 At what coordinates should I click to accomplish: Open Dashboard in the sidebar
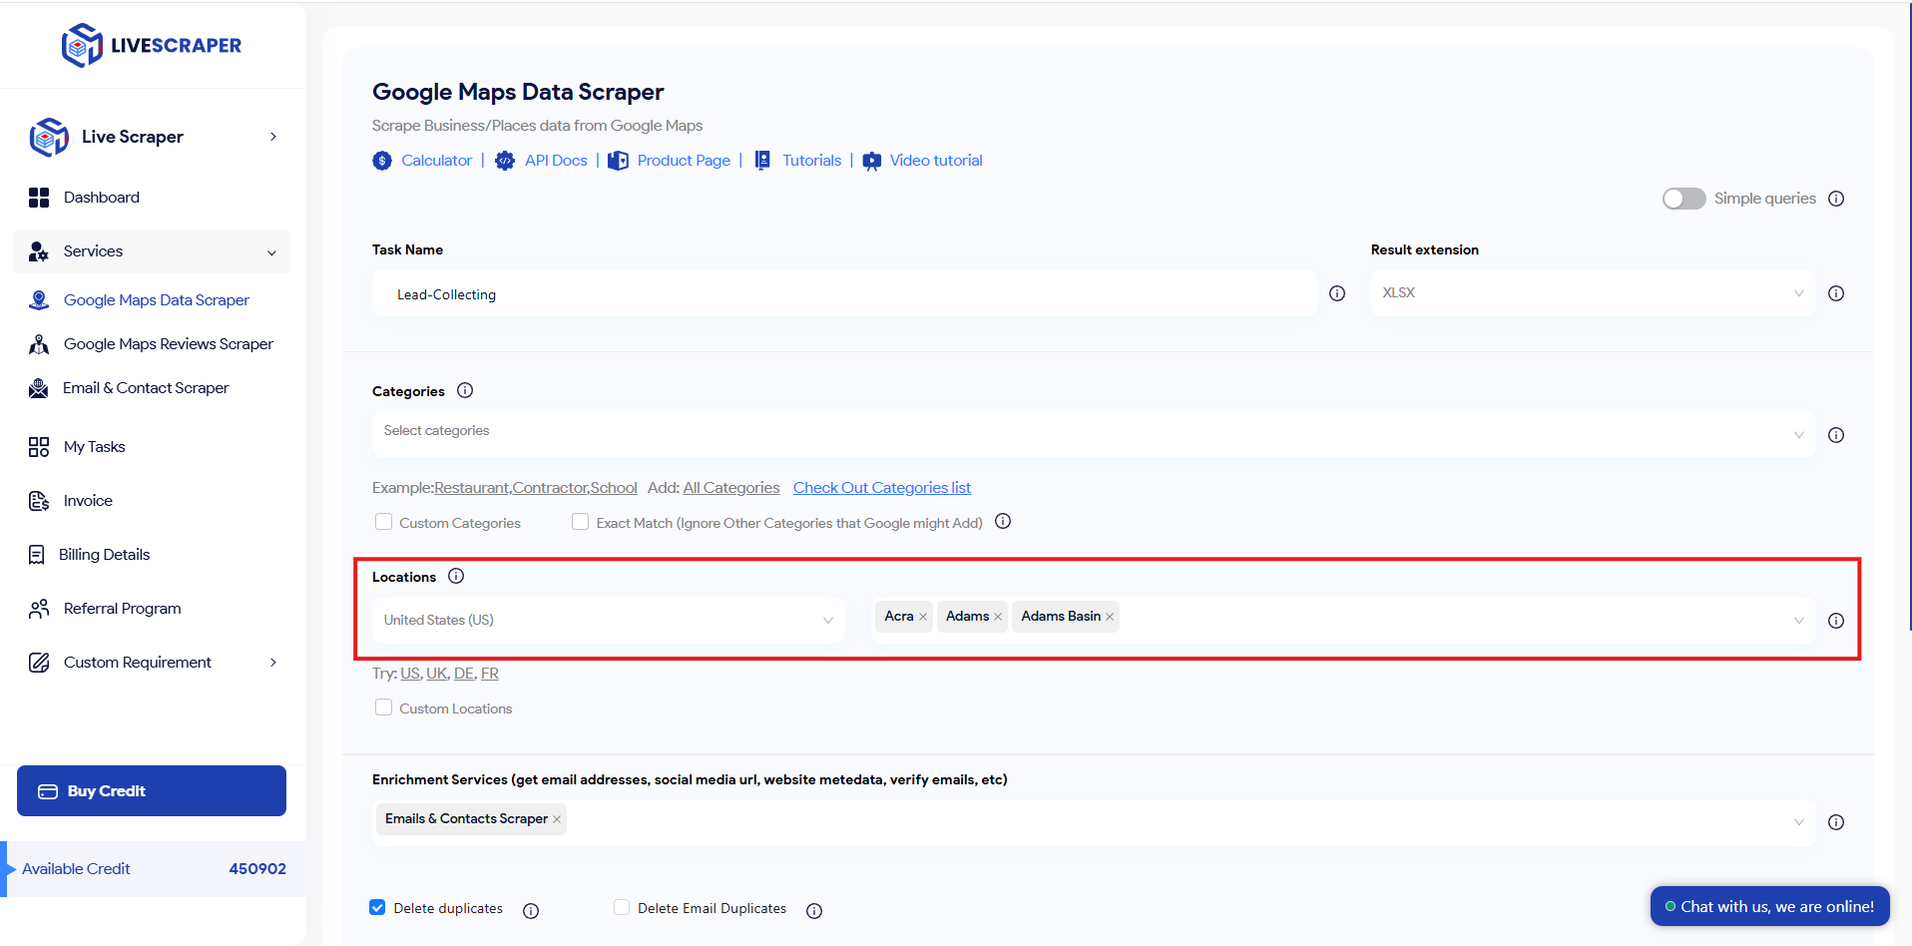(102, 198)
